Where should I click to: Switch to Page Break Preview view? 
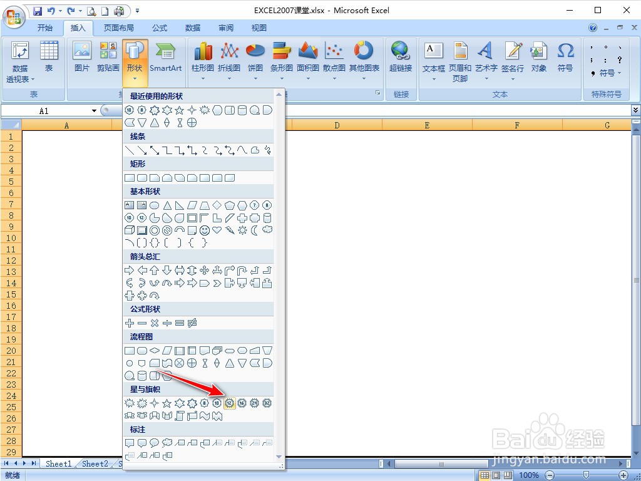click(507, 475)
